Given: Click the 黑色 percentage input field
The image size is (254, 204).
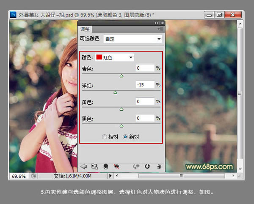Looking at the screenshot, I should point(145,118).
